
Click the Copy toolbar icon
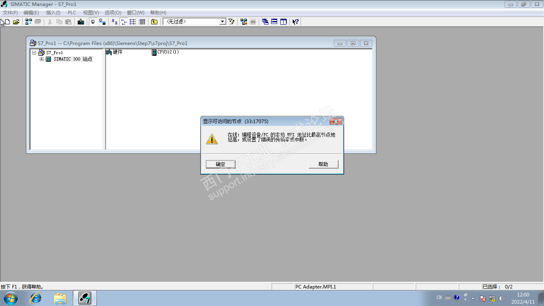[x=59, y=22]
